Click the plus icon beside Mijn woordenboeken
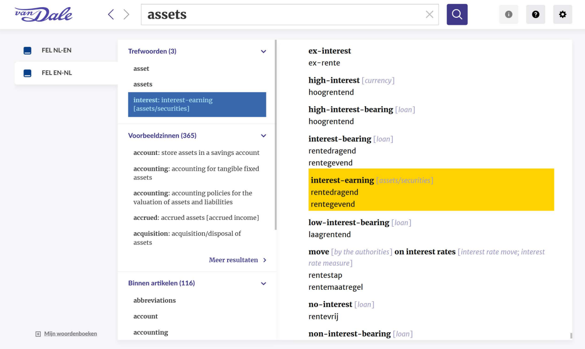The width and height of the screenshot is (585, 349). [x=38, y=334]
